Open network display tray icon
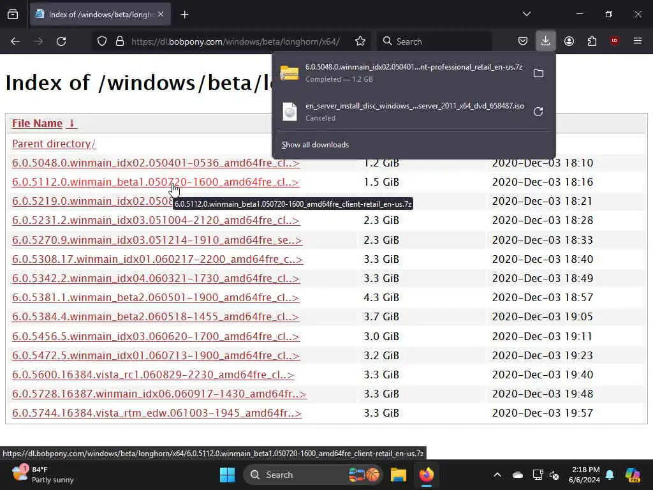Screen dimensions: 653x490 pos(538,475)
